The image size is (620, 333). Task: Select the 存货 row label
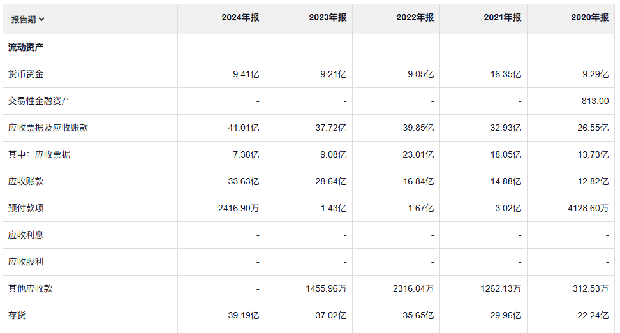(x=17, y=315)
